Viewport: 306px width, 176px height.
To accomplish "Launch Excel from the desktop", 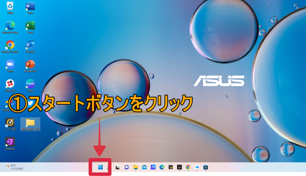I will click(30, 27).
